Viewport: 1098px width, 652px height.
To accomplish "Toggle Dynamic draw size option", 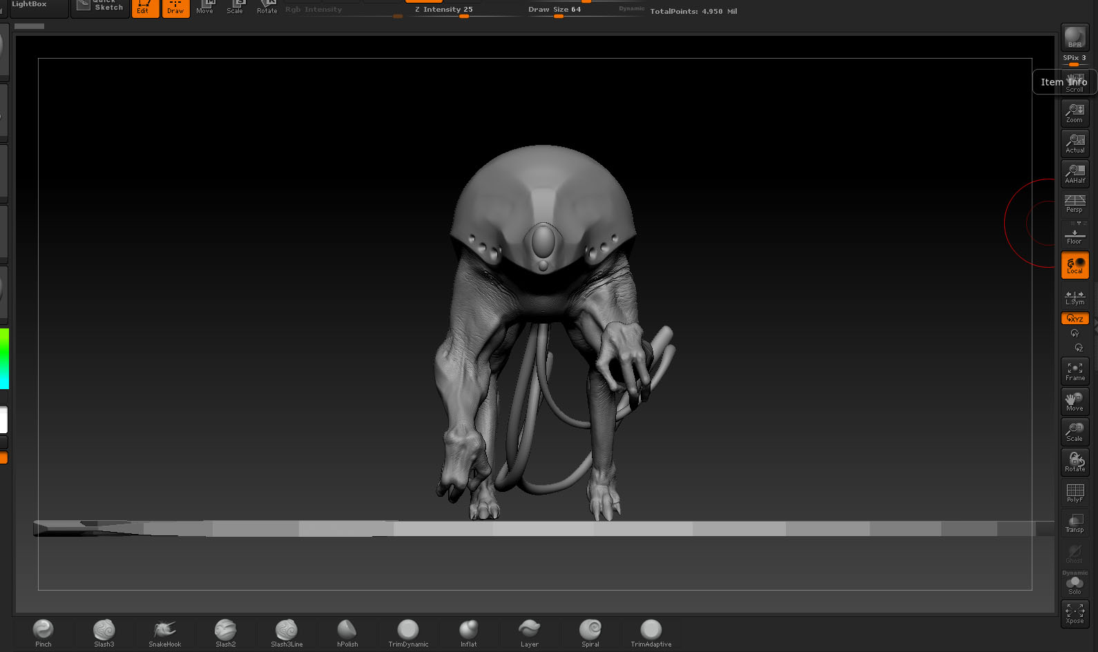I will 631,8.
